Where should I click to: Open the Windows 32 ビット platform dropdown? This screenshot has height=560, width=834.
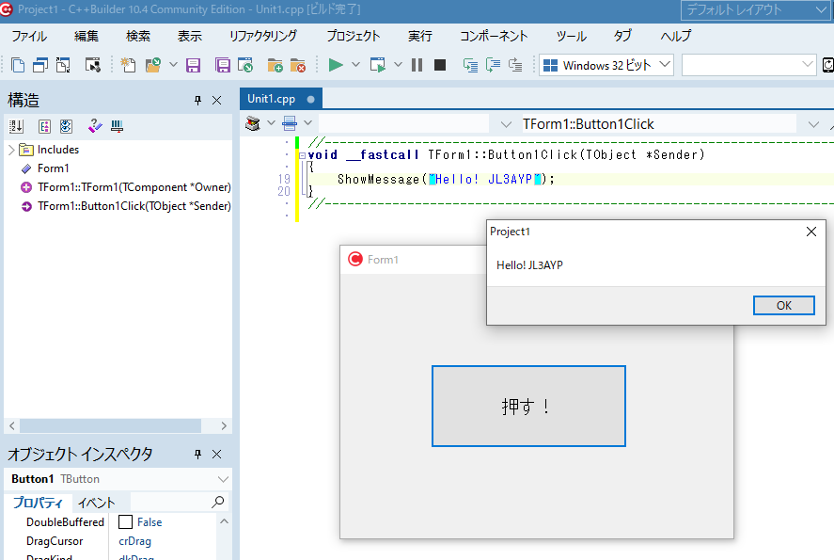(x=606, y=65)
